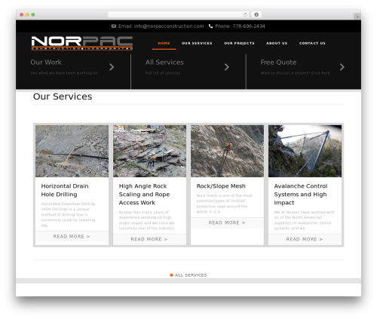377x319 pixels.
Task: Click the orange dot next to All Services
Action: [x=171, y=275]
